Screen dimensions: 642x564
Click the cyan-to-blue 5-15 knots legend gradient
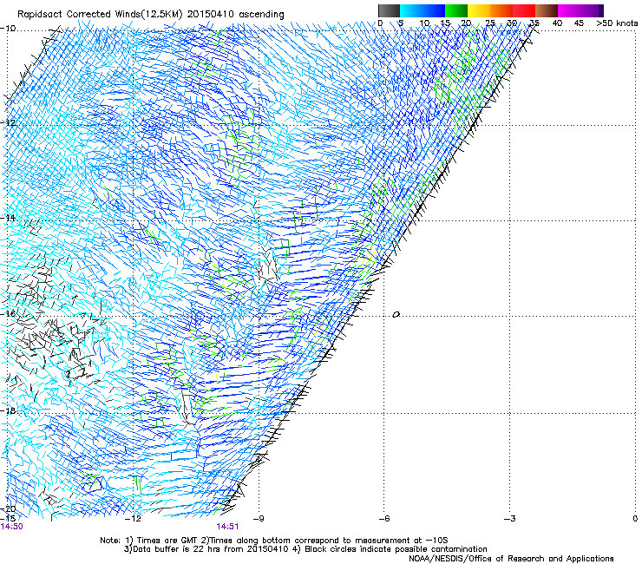click(x=423, y=10)
